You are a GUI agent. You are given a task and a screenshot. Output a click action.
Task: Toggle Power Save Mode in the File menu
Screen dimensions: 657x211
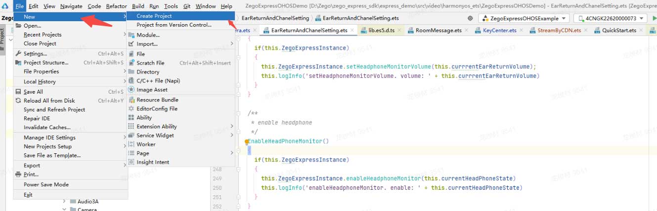pos(46,184)
